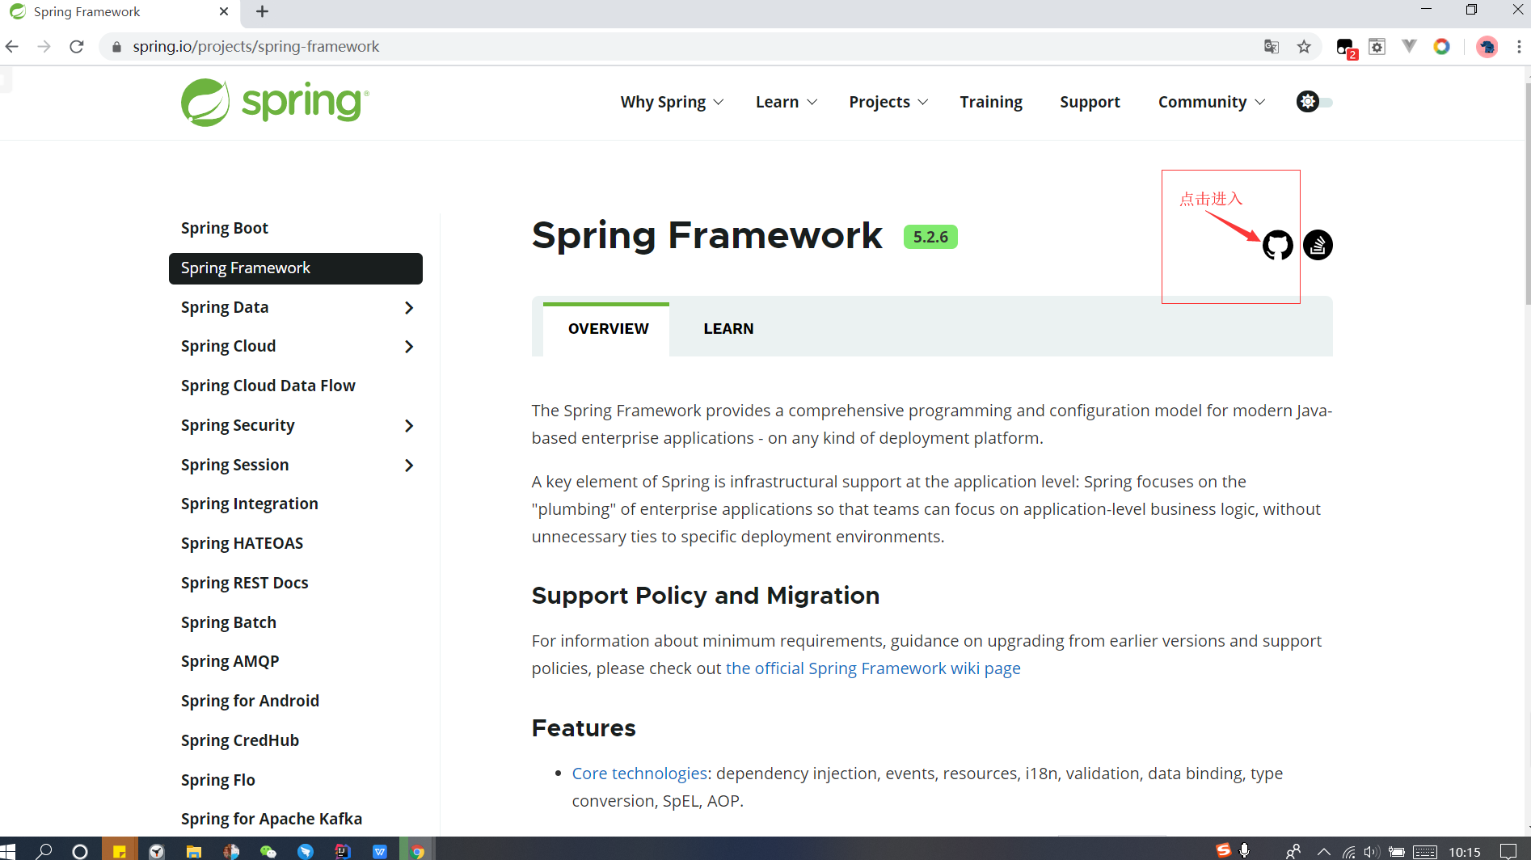The width and height of the screenshot is (1531, 860).
Task: Open the official Spring Framework wiki page
Action: [873, 668]
